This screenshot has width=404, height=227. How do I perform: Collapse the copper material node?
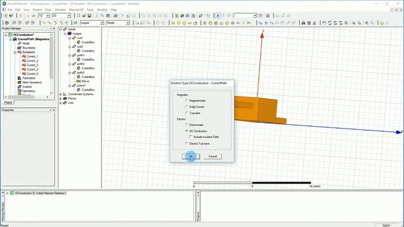(x=65, y=33)
